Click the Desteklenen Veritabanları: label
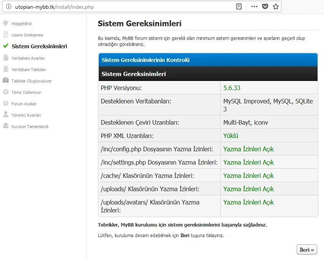Viewport: 324px width, 260px height. tap(136, 101)
